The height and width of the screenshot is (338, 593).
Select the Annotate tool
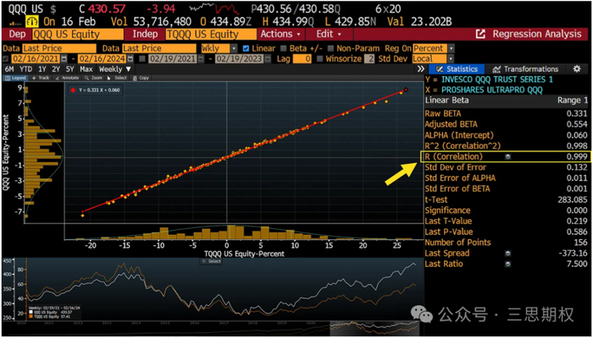[67, 78]
